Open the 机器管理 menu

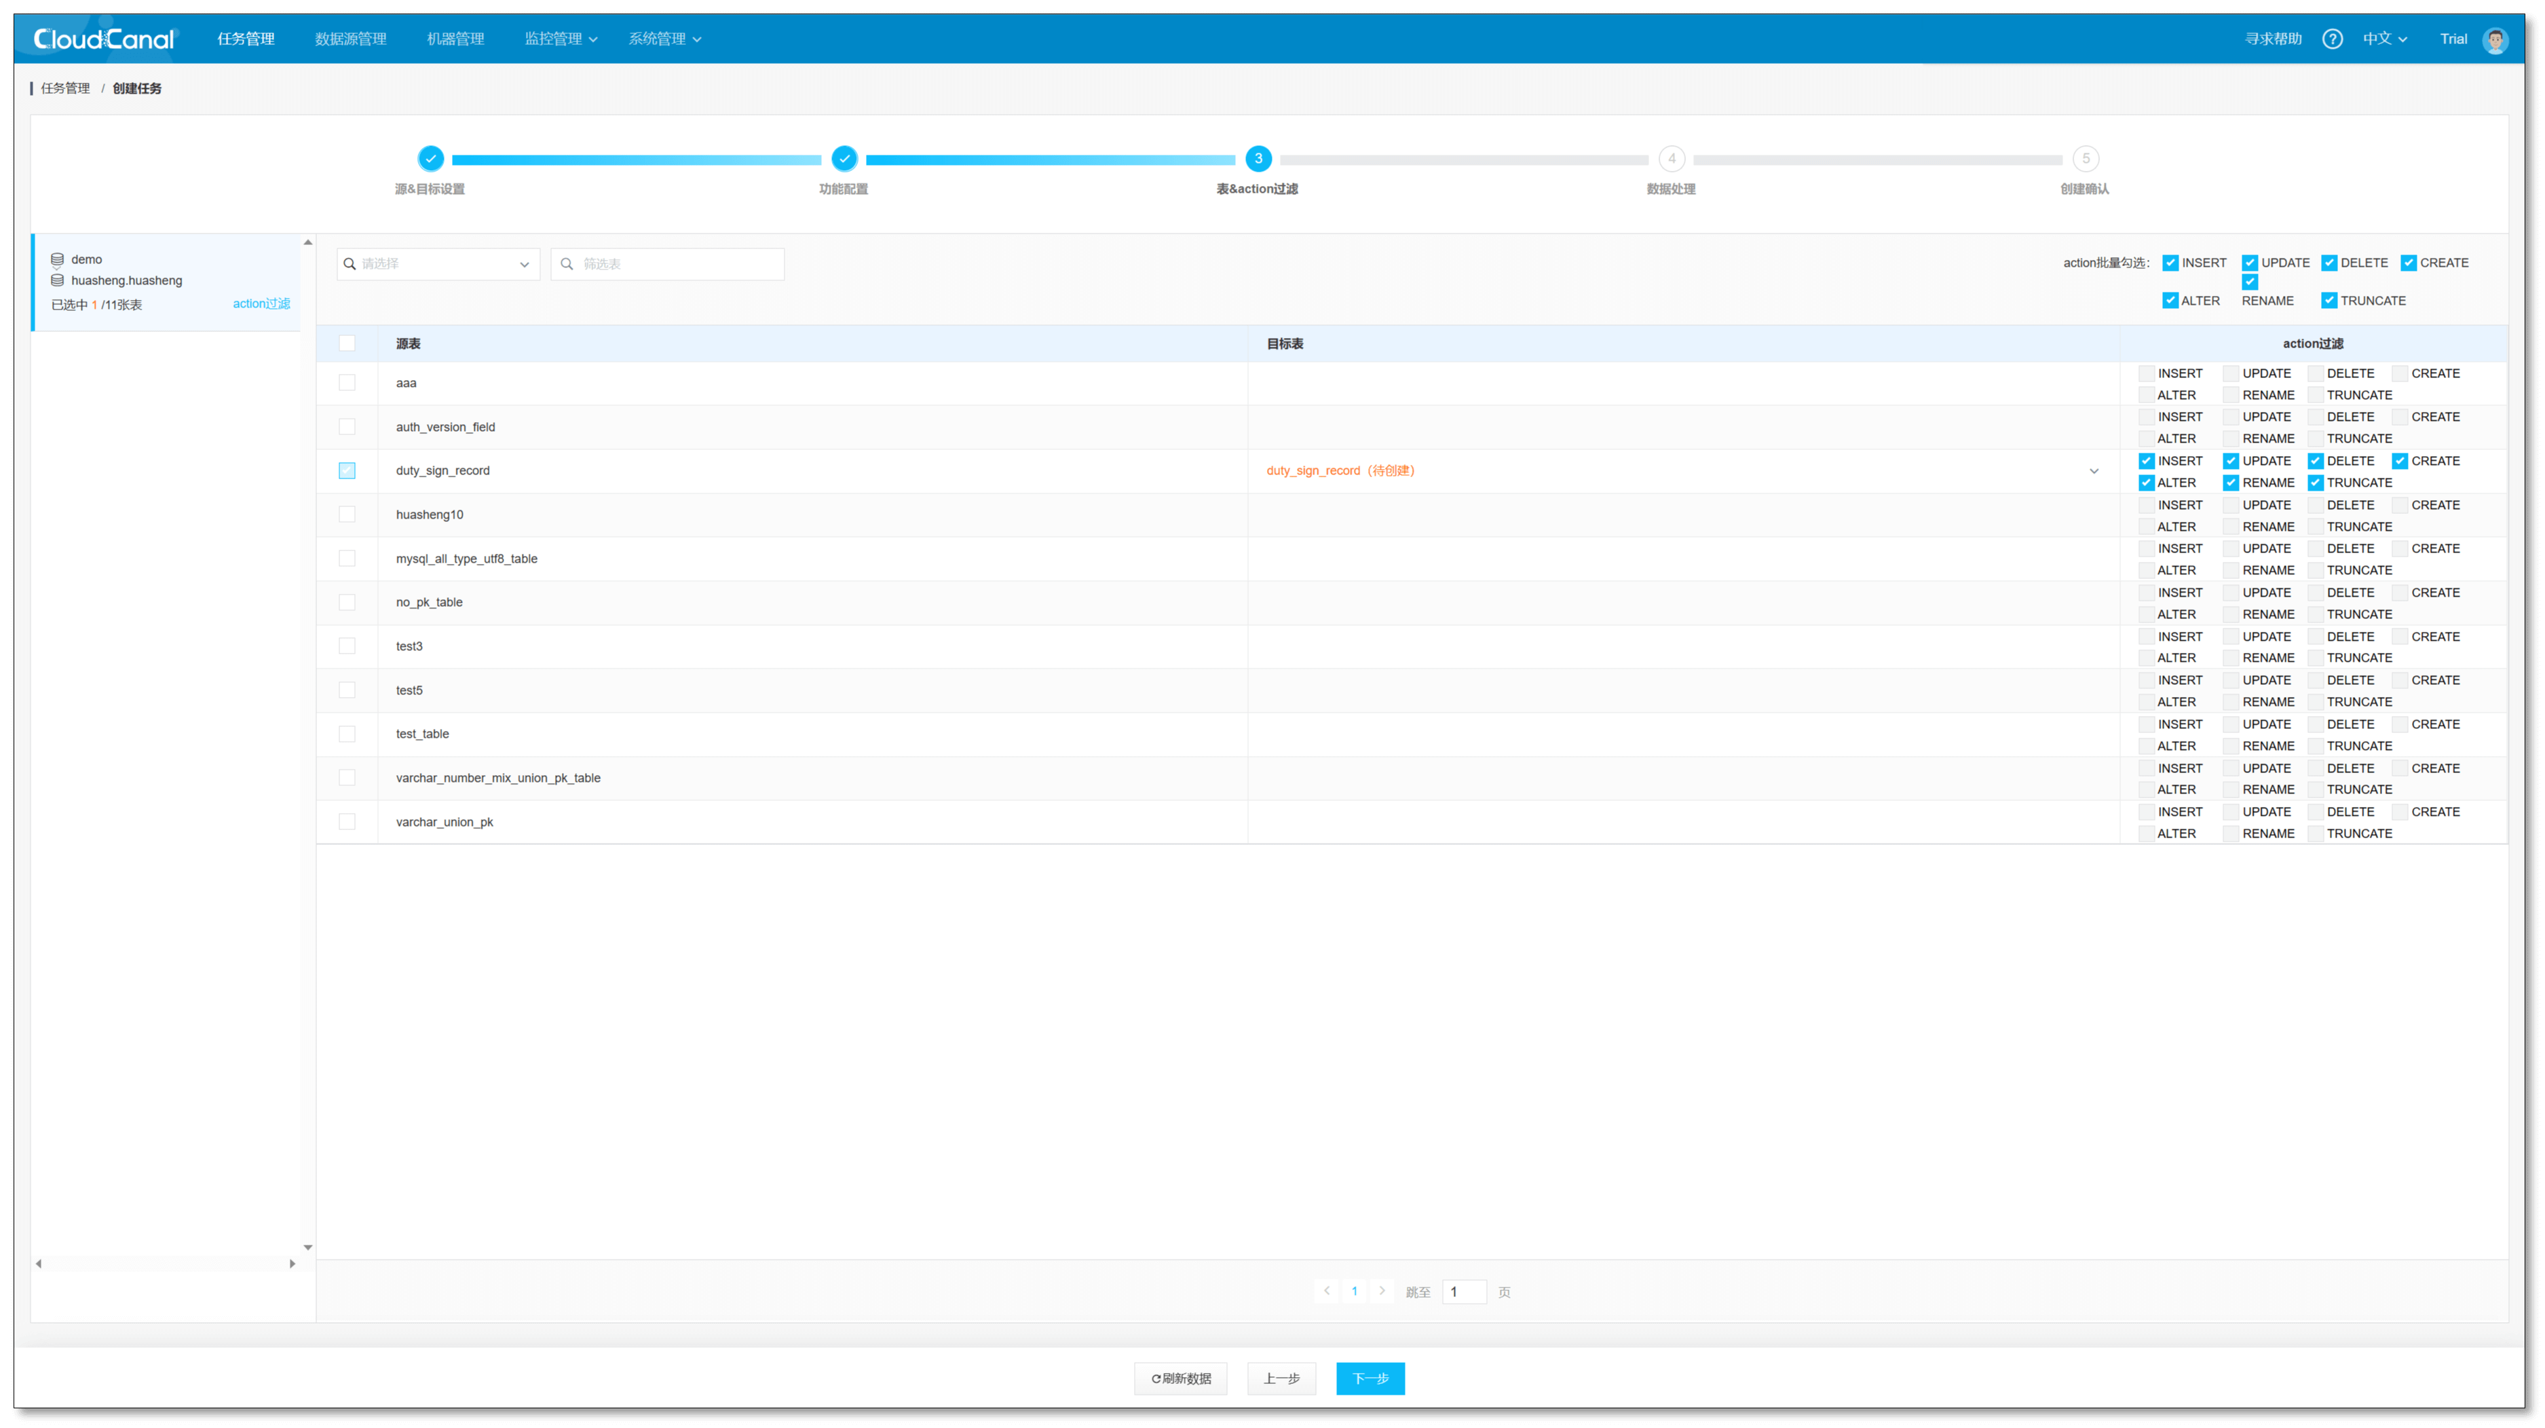pos(455,39)
